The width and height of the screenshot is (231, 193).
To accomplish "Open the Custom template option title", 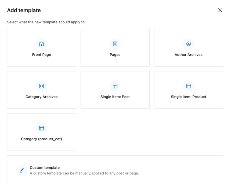I will [45, 168].
